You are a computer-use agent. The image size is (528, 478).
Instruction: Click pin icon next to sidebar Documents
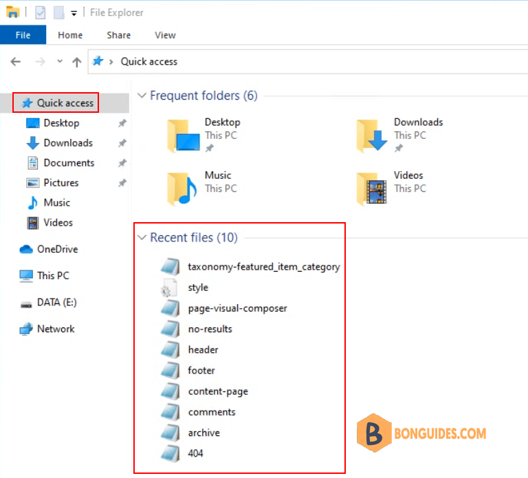click(x=122, y=163)
